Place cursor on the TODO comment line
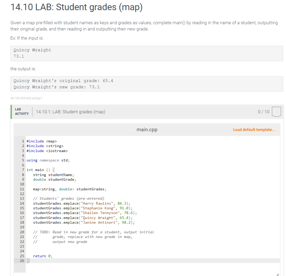 coord(94,232)
